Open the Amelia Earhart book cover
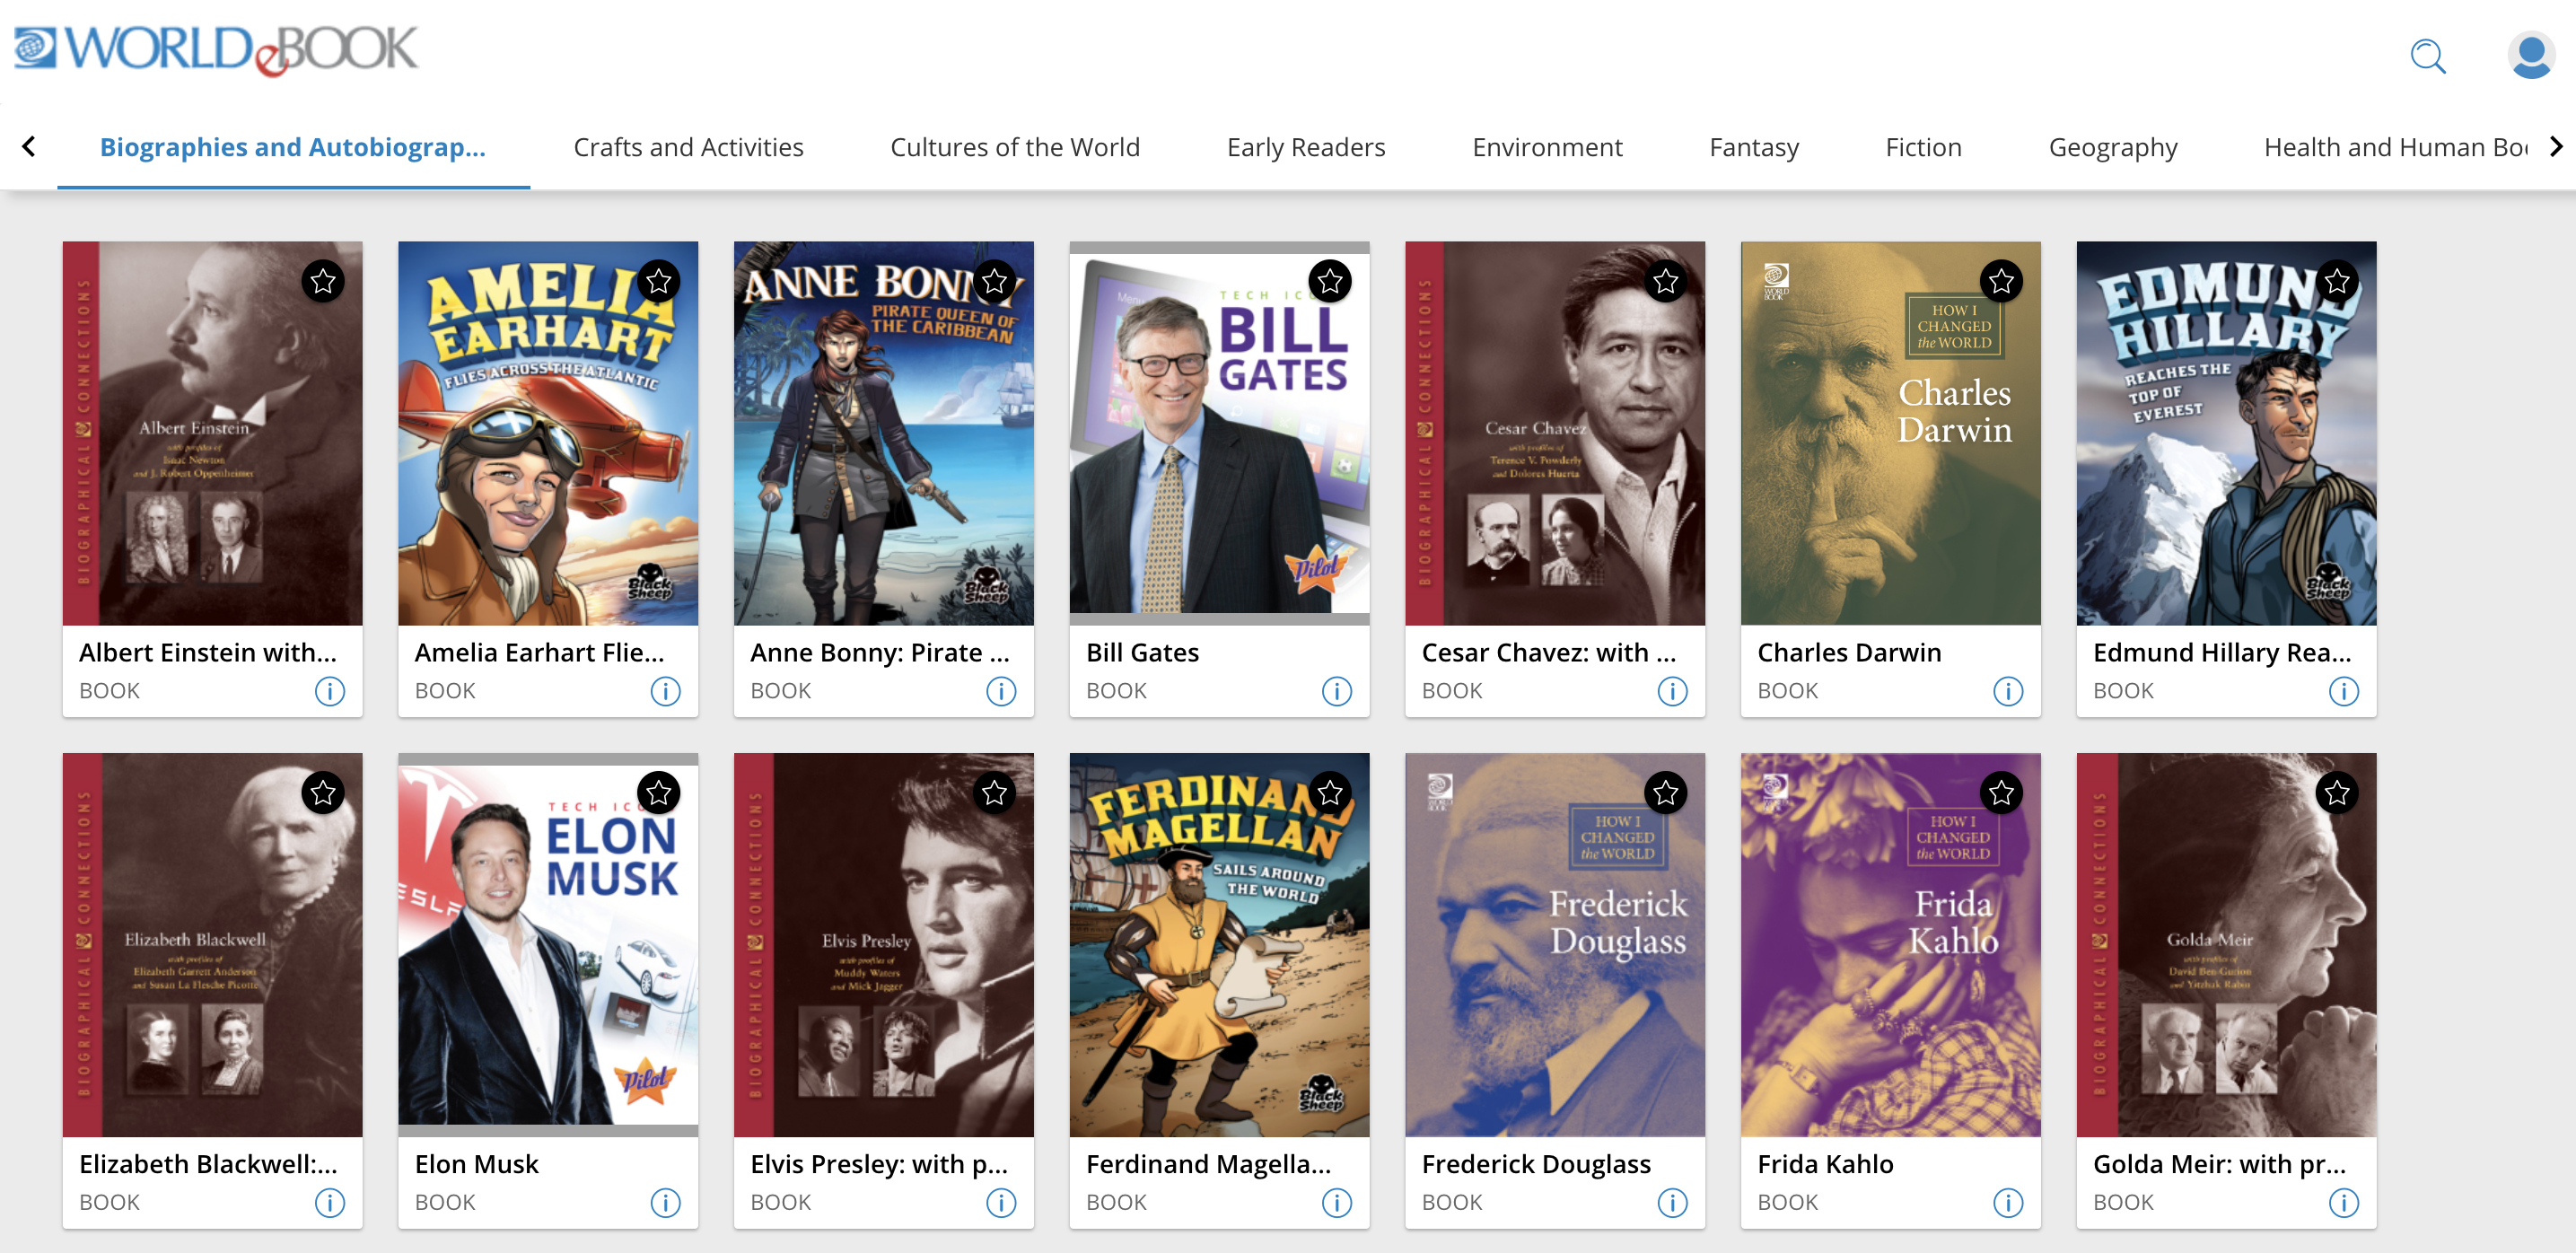 (548, 433)
